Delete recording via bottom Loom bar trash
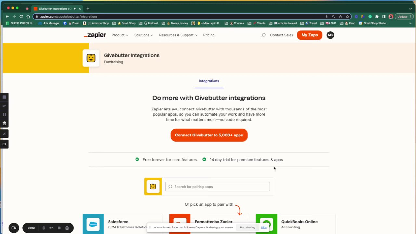416x234 pixels. point(67,228)
